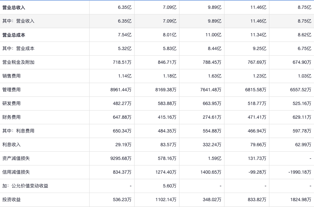Screen dimensions: 314x207
Task: Click the 资产减值损失 row label
Action: (16, 158)
